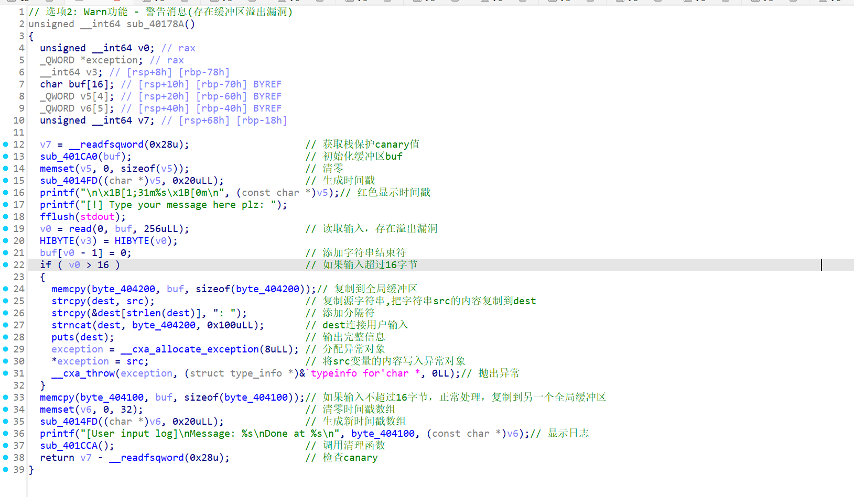Screen dimensions: 854x497
Task: Toggle the breakpoint dot on line 36
Action: point(4,433)
